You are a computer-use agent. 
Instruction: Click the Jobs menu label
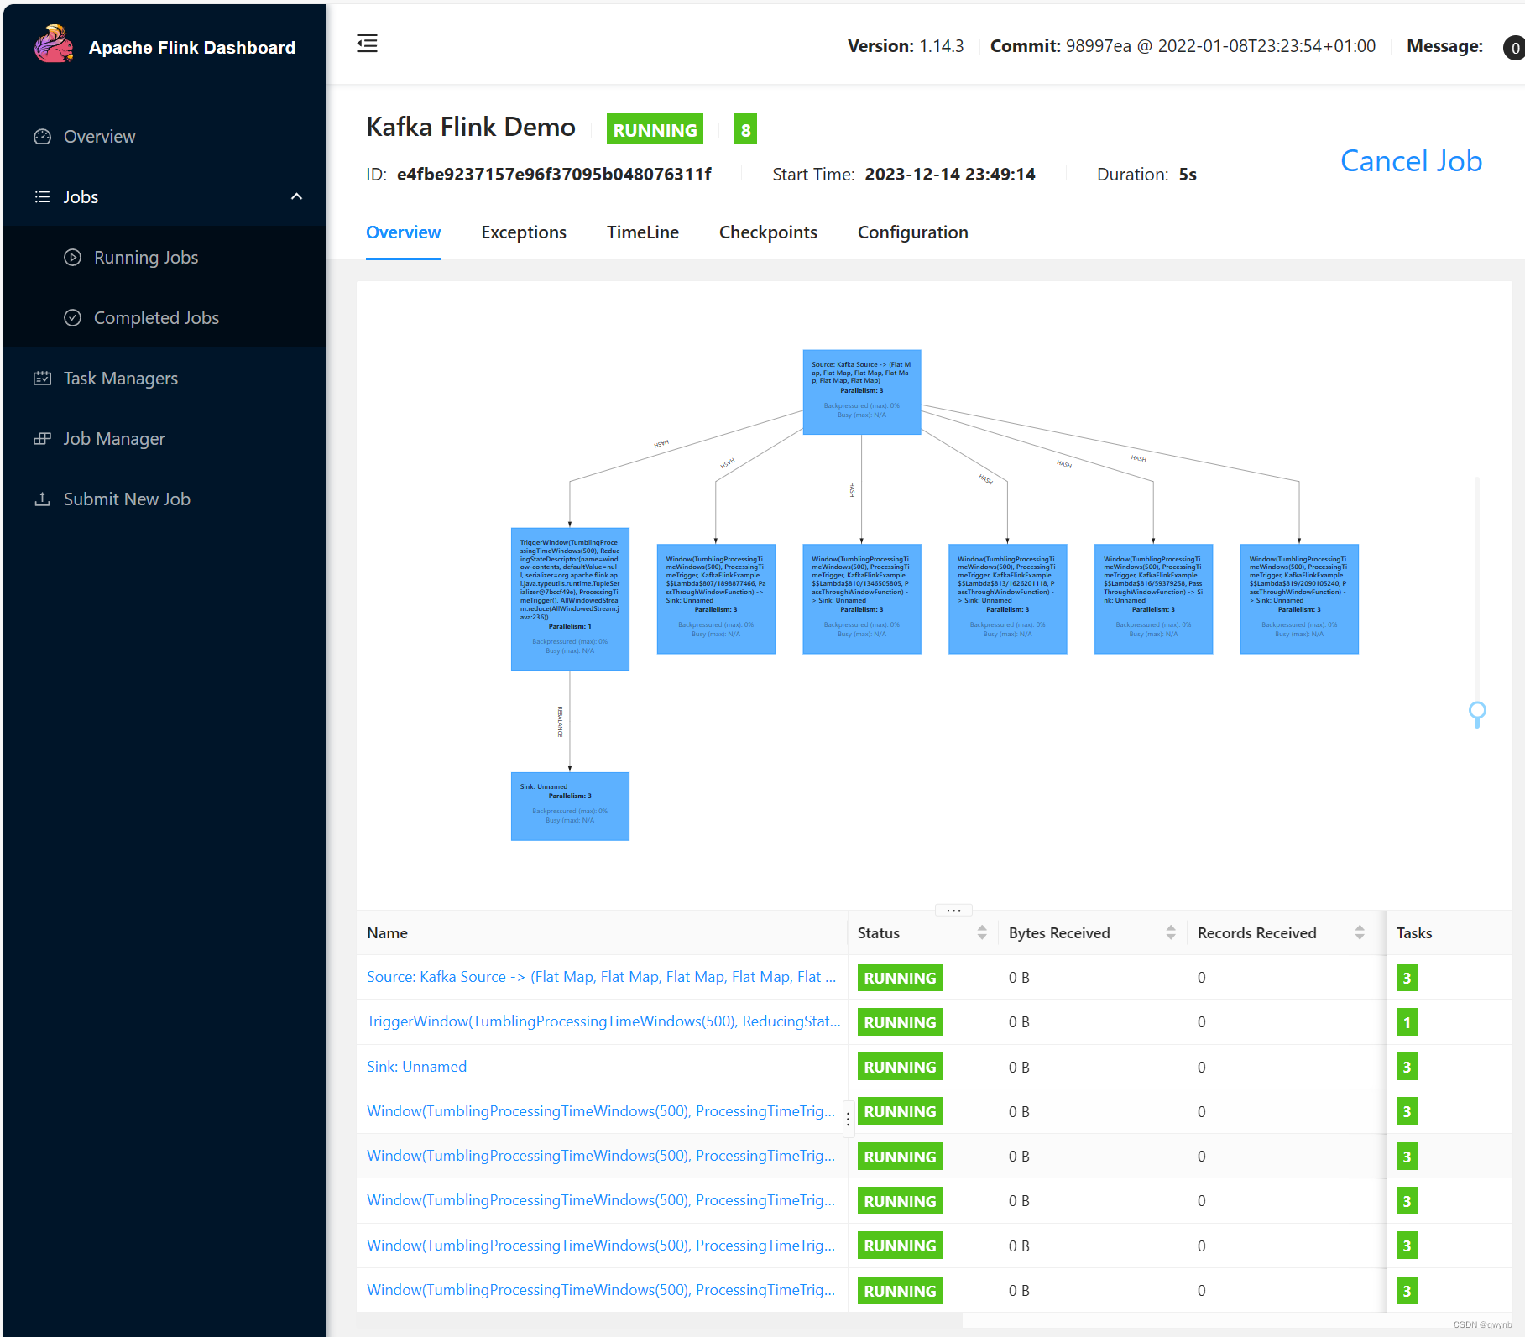81,197
